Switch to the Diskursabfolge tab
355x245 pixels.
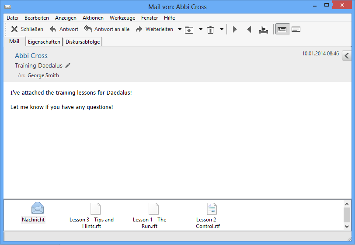(83, 42)
